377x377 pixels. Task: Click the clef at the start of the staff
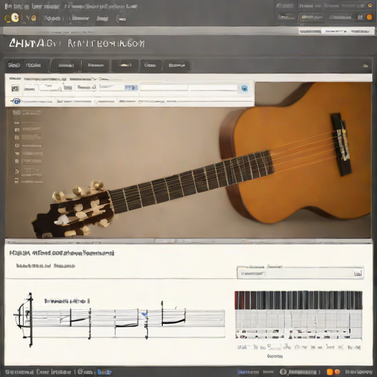click(24, 319)
